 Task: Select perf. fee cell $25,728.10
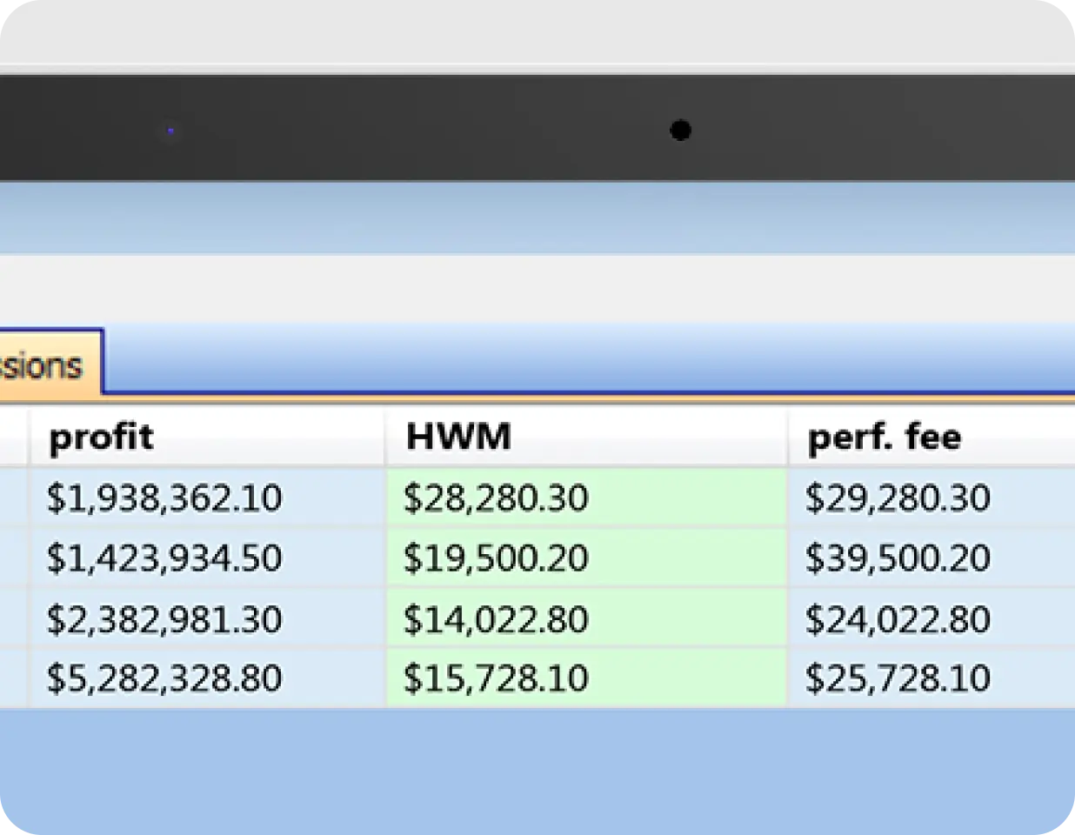(898, 678)
